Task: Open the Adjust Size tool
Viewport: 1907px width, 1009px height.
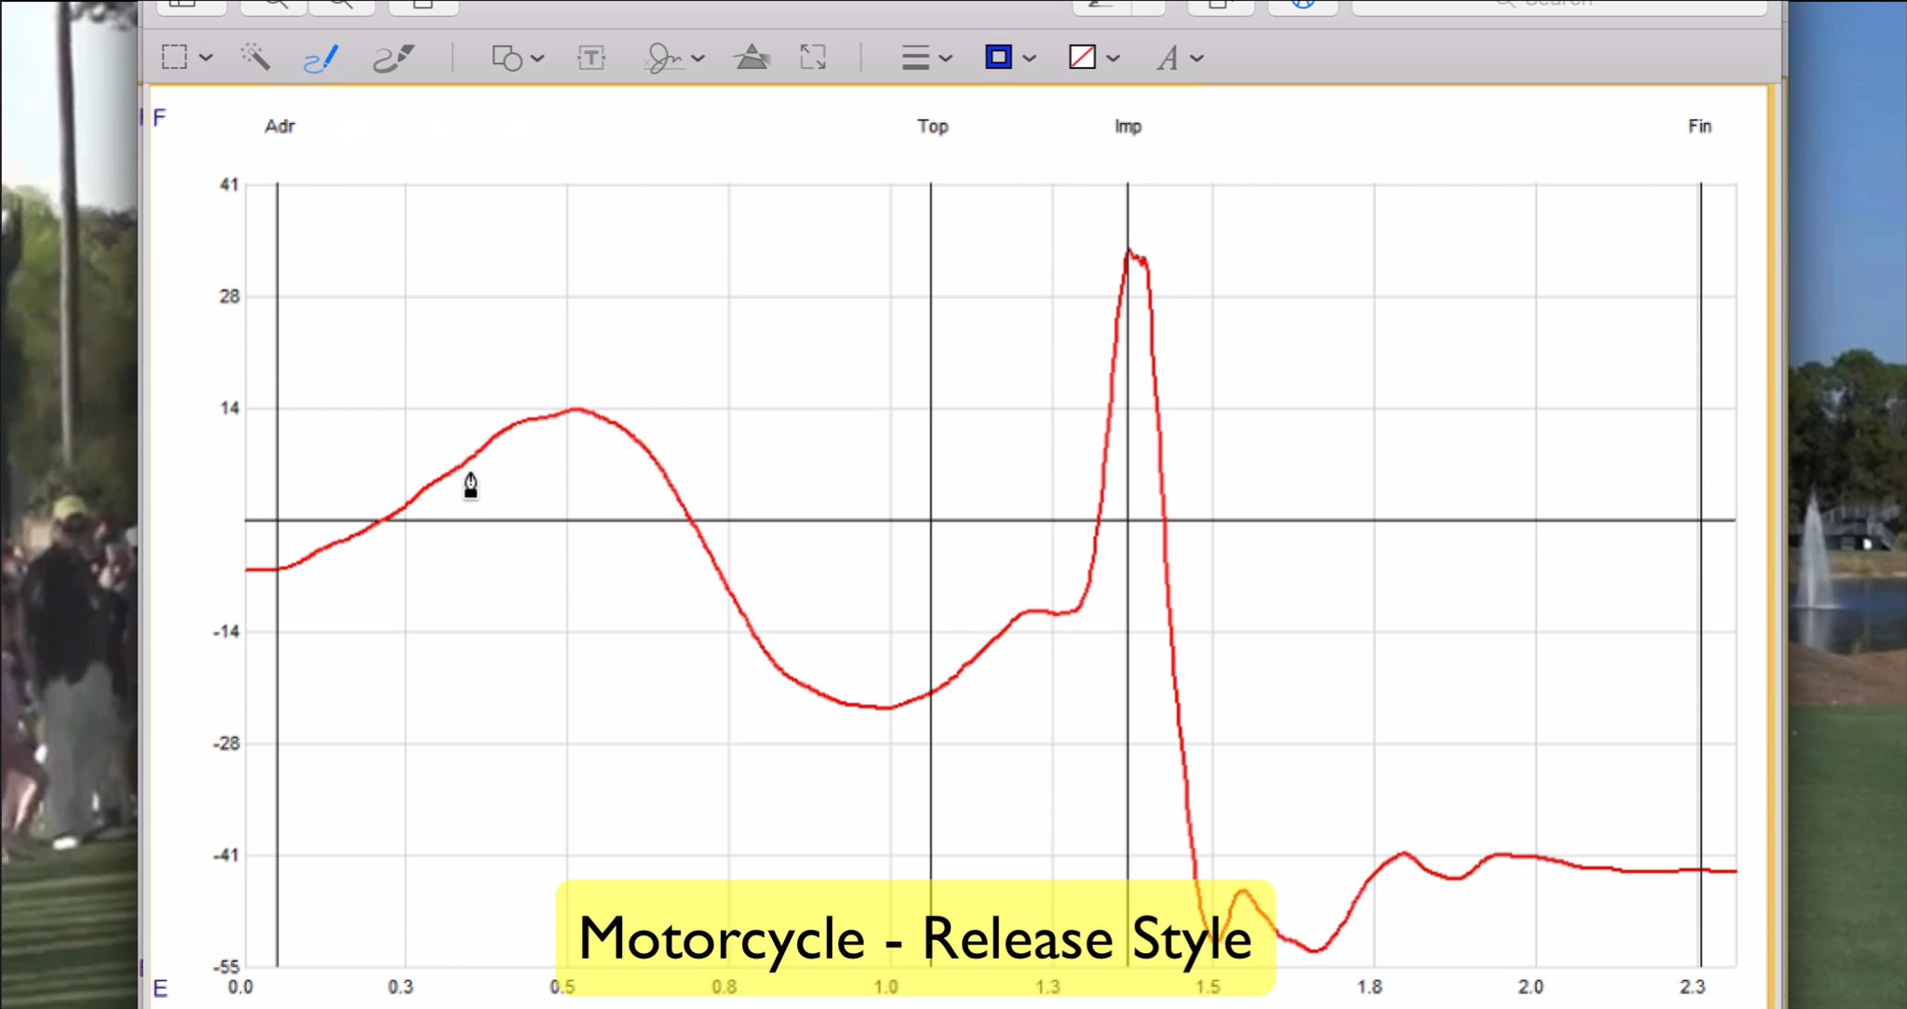Action: point(813,58)
